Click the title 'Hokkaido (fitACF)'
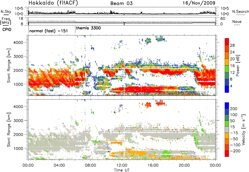This screenshot has width=249, height=172. pyautogui.click(x=53, y=3)
